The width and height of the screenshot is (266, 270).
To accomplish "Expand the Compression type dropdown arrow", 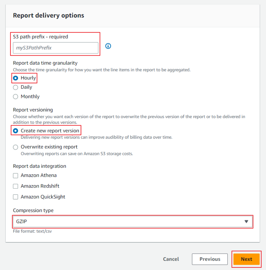I will click(x=246, y=222).
